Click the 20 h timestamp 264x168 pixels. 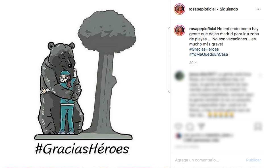click(x=193, y=63)
